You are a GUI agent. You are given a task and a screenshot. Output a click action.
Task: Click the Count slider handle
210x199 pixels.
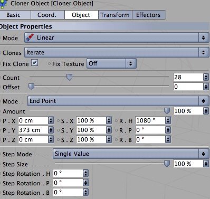[69, 77]
